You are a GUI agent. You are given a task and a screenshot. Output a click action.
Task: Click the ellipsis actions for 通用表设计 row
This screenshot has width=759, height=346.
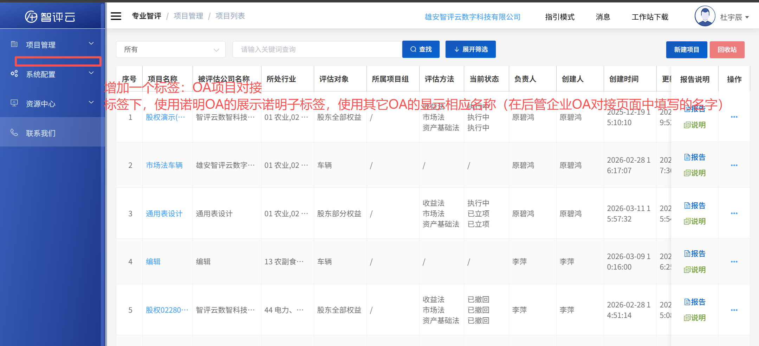[734, 213]
